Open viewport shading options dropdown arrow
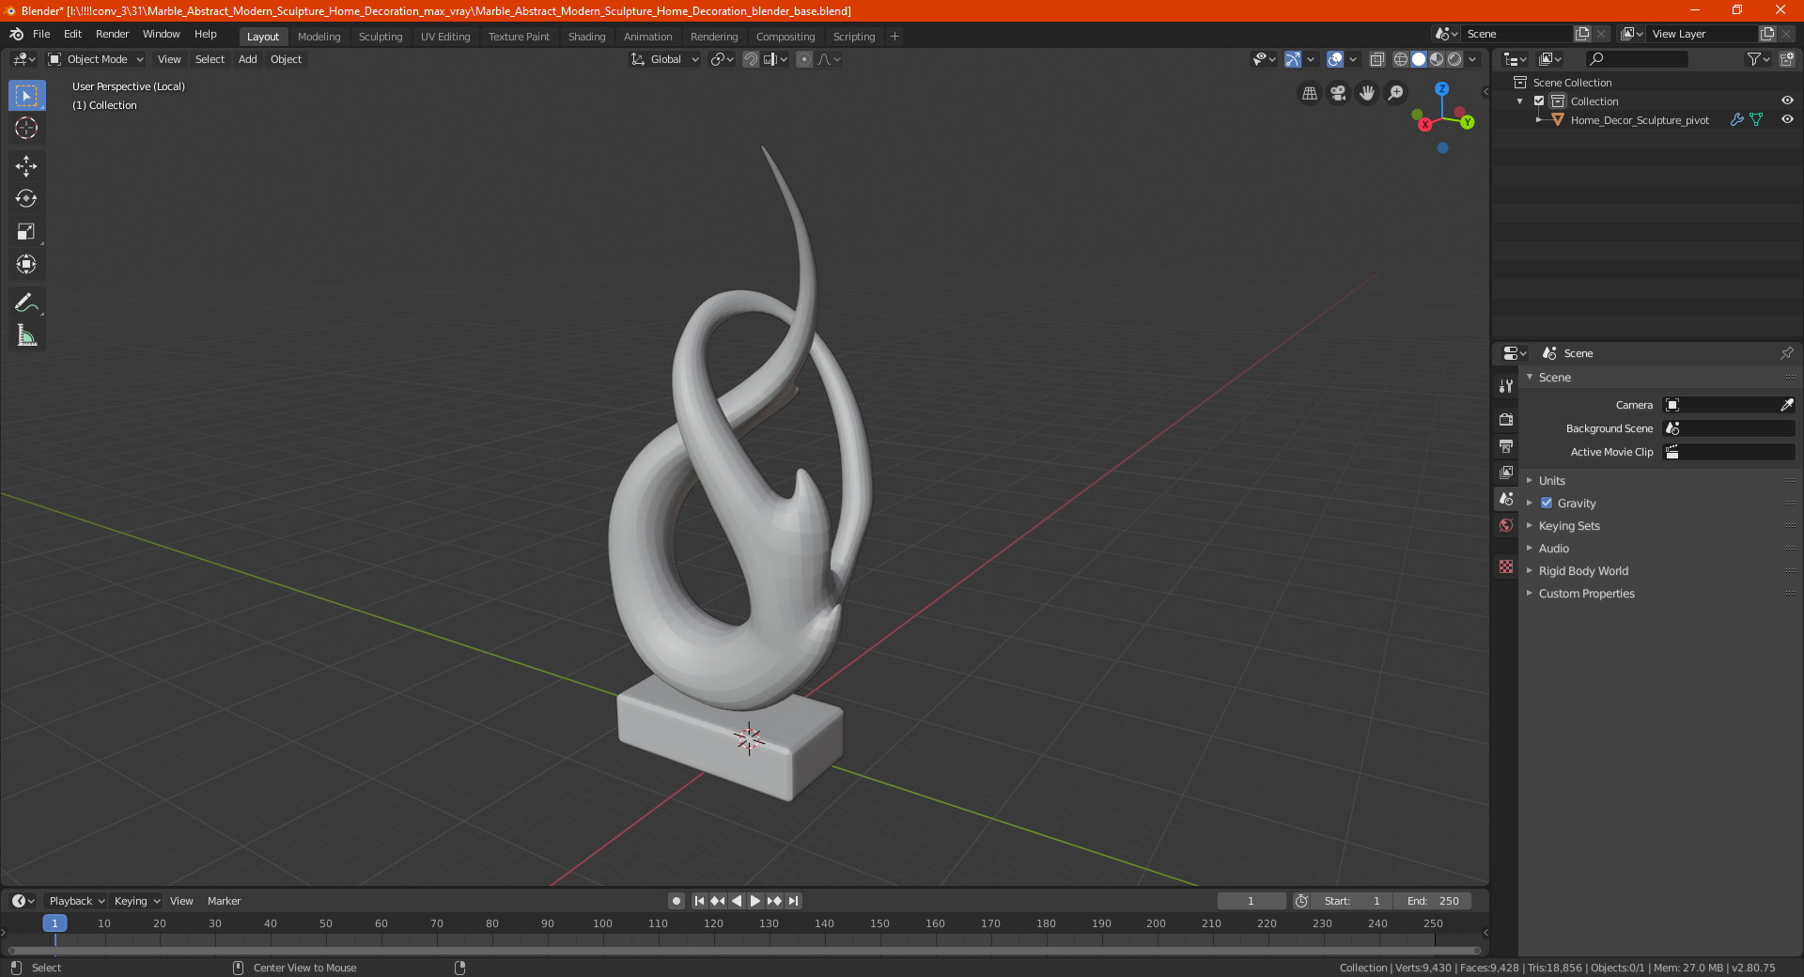The height and width of the screenshot is (977, 1804). [1473, 59]
